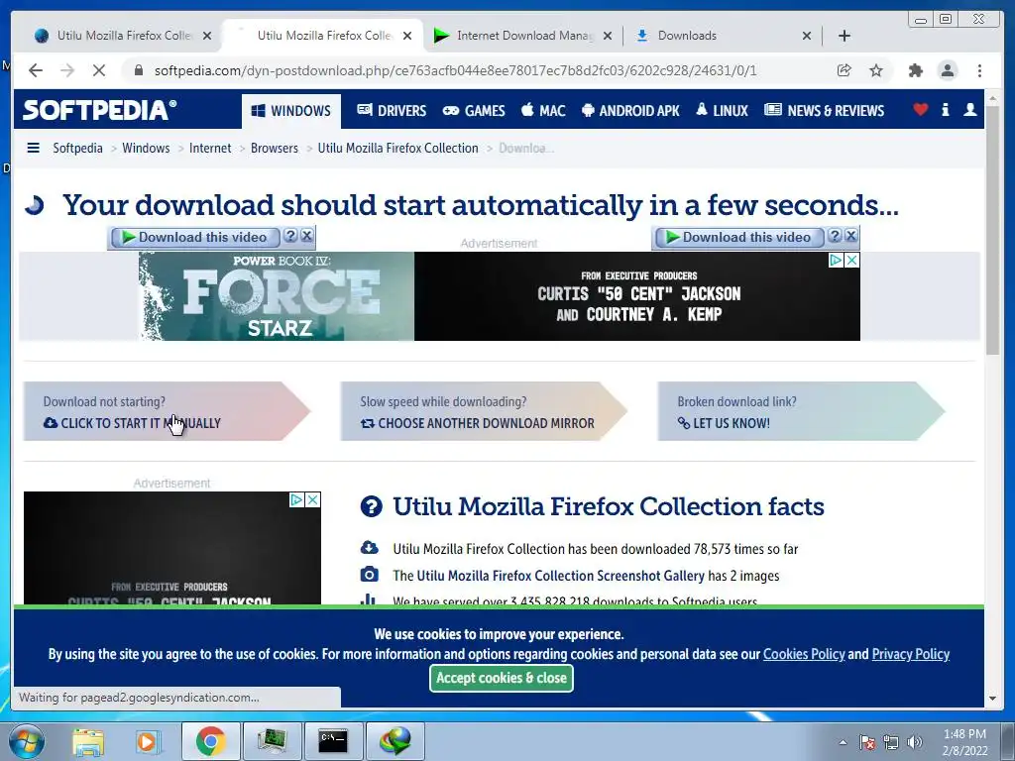Click the red heart favorites icon
The image size is (1015, 761).
tap(920, 109)
